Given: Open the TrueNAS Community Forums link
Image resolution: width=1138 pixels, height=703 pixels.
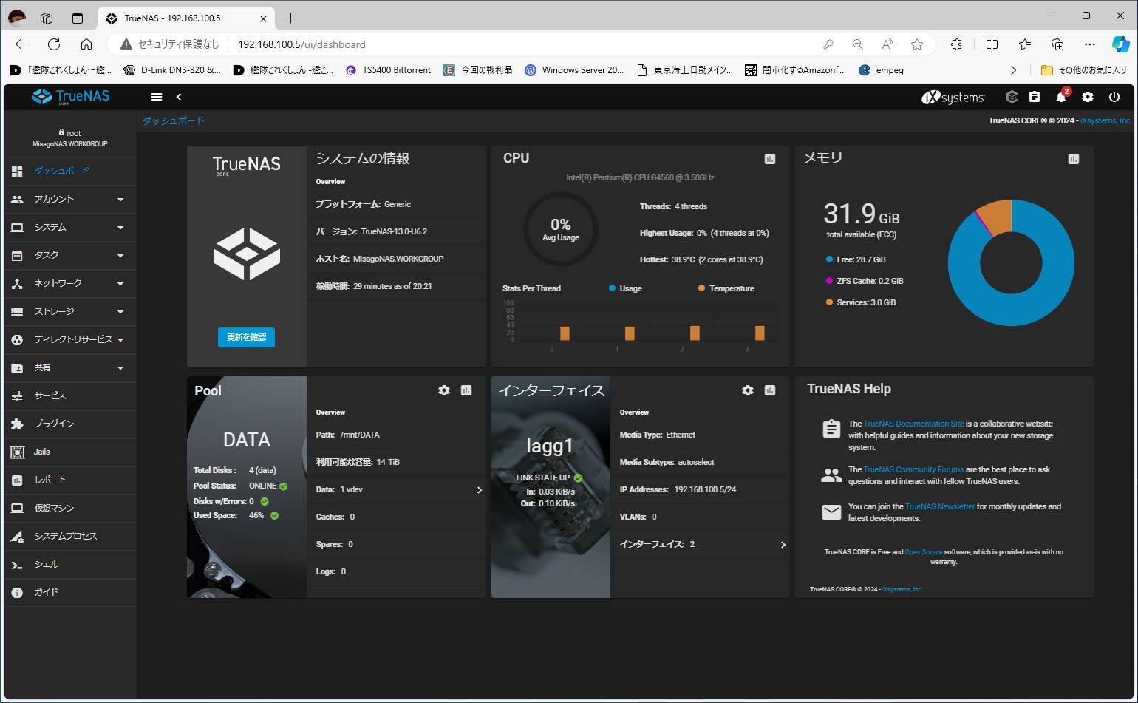Looking at the screenshot, I should pyautogui.click(x=913, y=469).
